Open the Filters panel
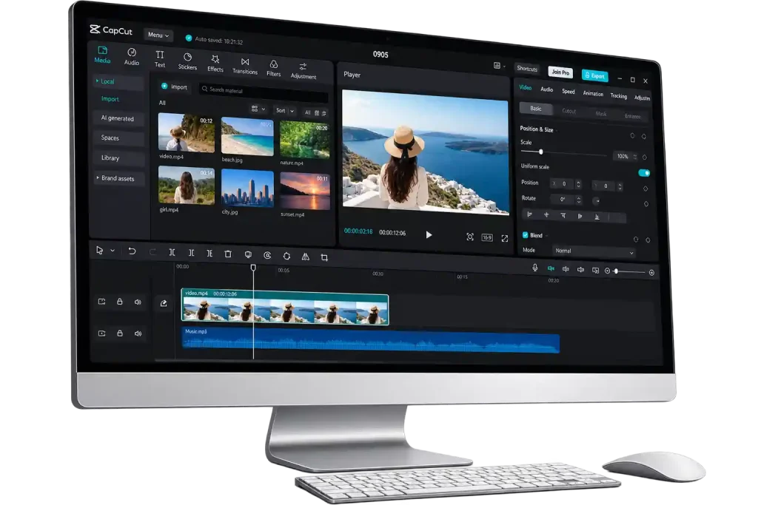This screenshot has width=758, height=505. [x=274, y=69]
